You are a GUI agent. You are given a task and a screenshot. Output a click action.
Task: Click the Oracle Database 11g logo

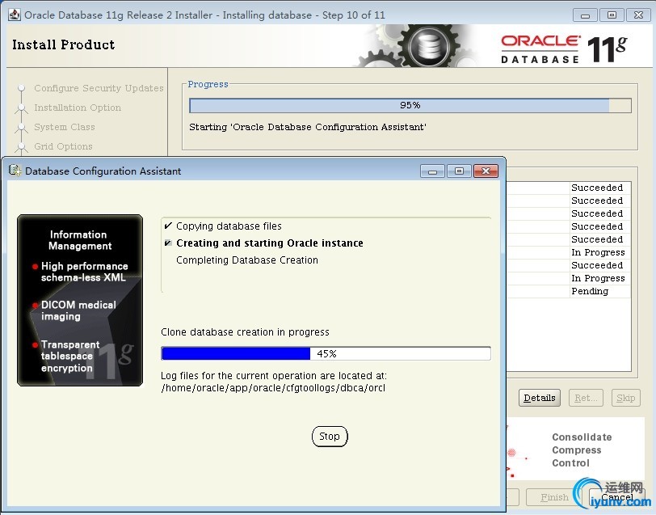click(564, 49)
